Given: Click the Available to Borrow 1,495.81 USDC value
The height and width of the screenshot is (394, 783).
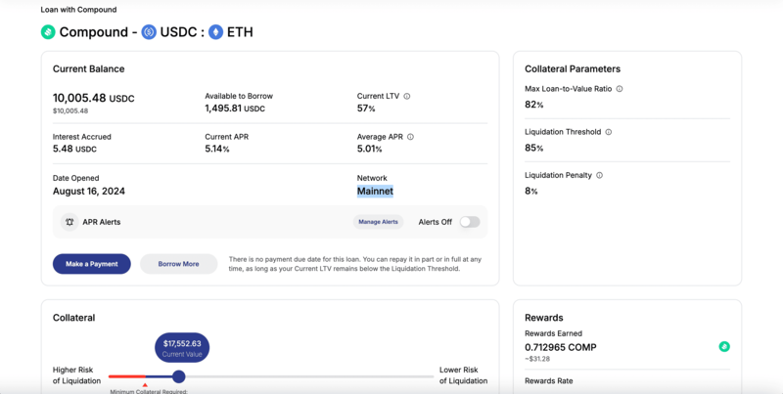Looking at the screenshot, I should (235, 109).
